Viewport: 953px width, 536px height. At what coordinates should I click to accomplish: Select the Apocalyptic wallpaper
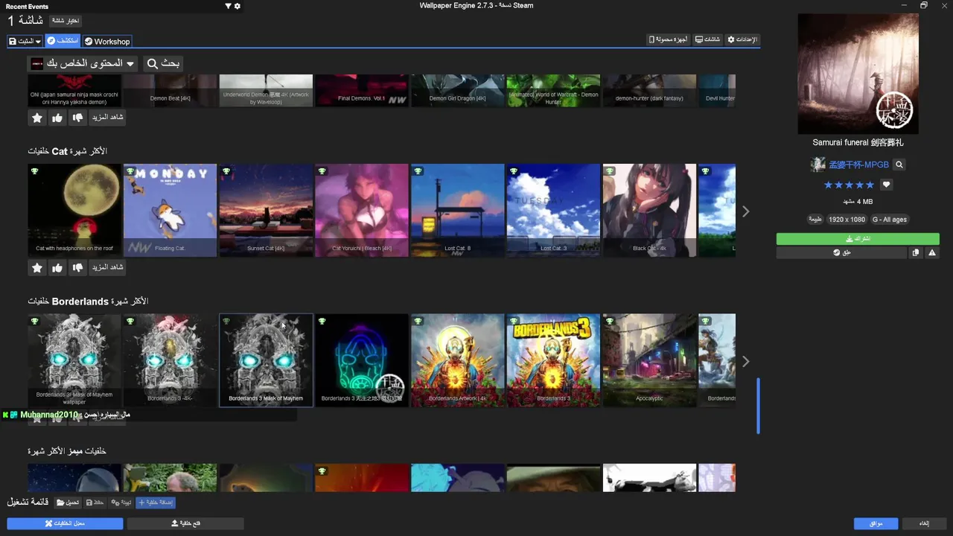tap(649, 360)
